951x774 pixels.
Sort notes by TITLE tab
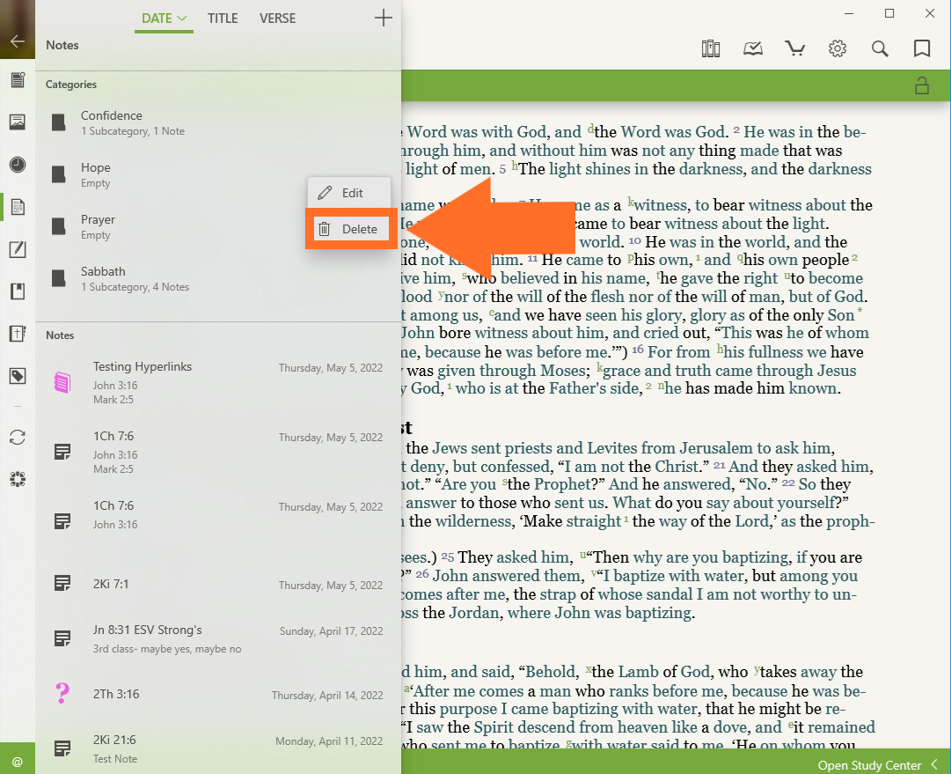(223, 18)
